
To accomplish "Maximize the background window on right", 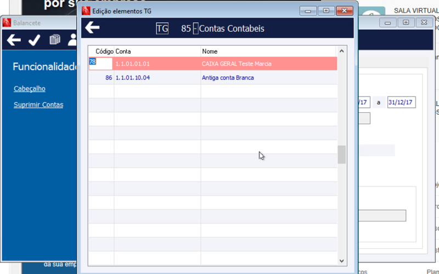I will (406, 22).
